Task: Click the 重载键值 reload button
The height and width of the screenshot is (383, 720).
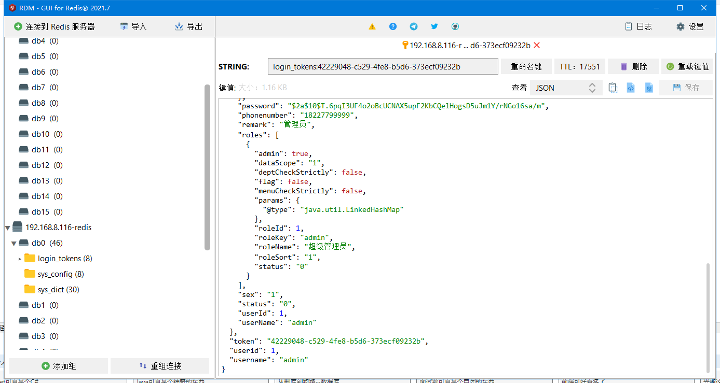Action: [687, 66]
